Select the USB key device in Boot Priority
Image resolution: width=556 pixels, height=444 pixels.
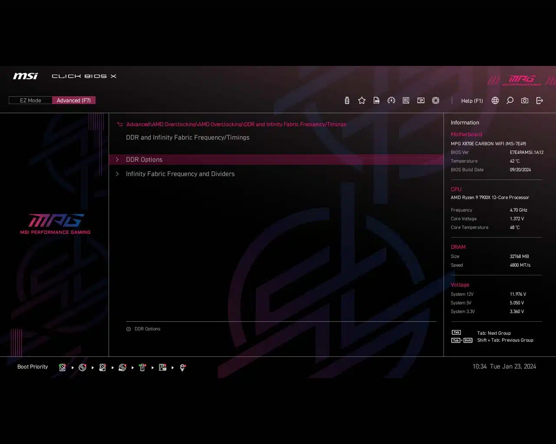click(x=142, y=367)
